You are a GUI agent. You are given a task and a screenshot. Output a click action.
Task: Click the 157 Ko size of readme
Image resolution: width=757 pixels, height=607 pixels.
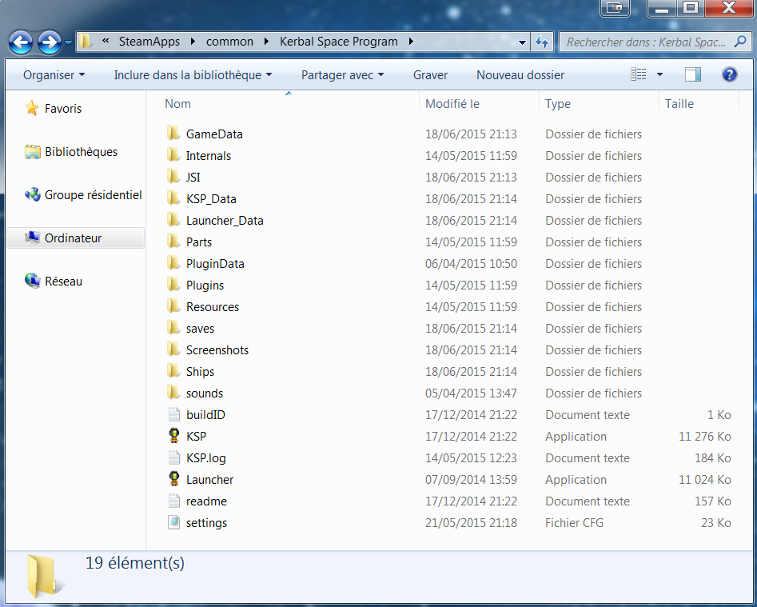coord(712,501)
